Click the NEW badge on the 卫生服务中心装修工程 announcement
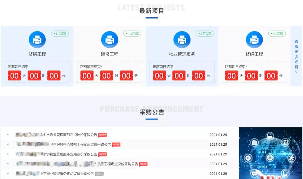The image size is (303, 179). point(116,144)
